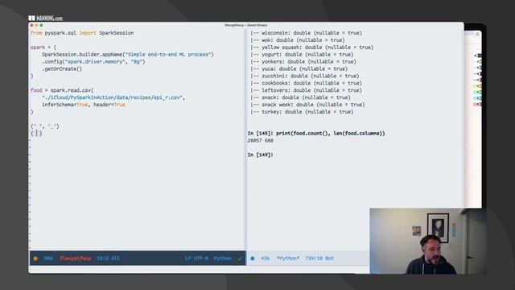515x290 pixels.
Task: Click the 'wok: double' schema row
Action: [x=298, y=40]
